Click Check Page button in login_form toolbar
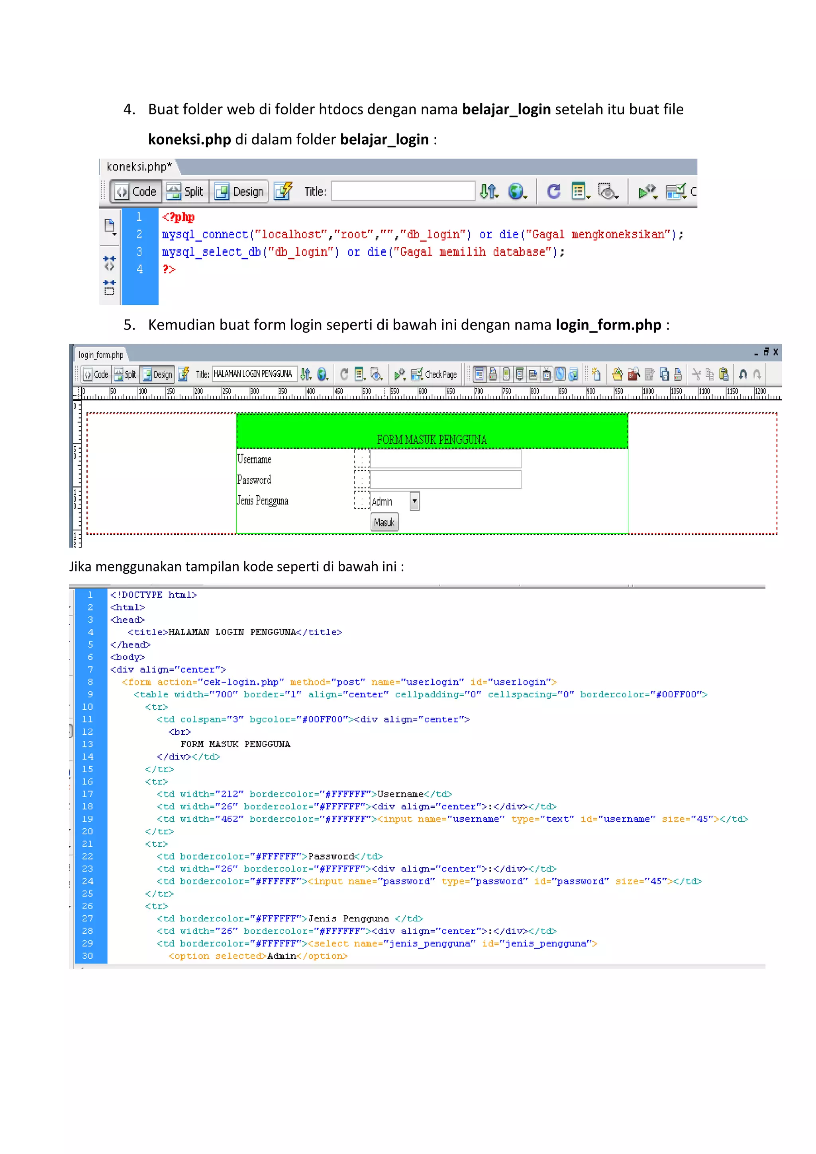Image resolution: width=816 pixels, height=1154 pixels. click(435, 375)
